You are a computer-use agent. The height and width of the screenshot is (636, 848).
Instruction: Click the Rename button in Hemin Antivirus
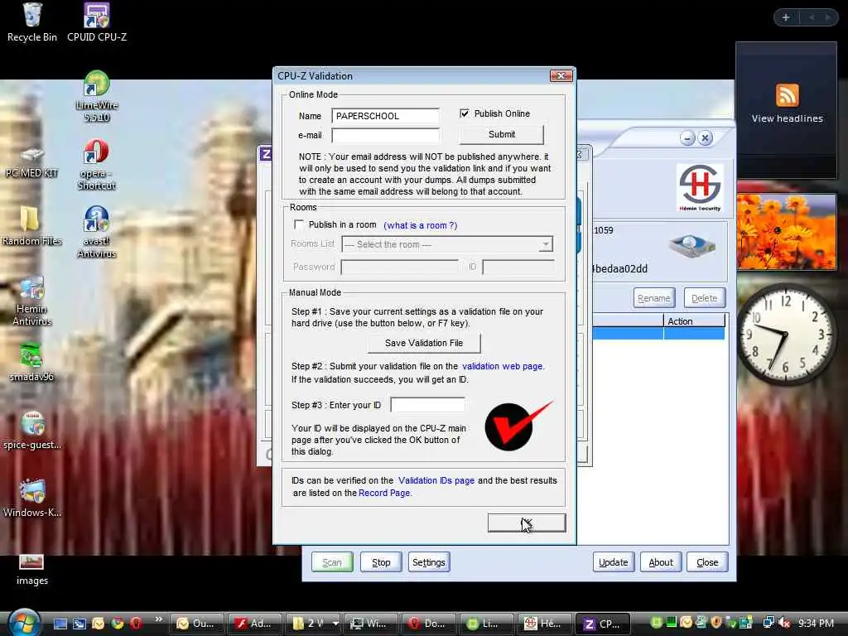(x=654, y=298)
